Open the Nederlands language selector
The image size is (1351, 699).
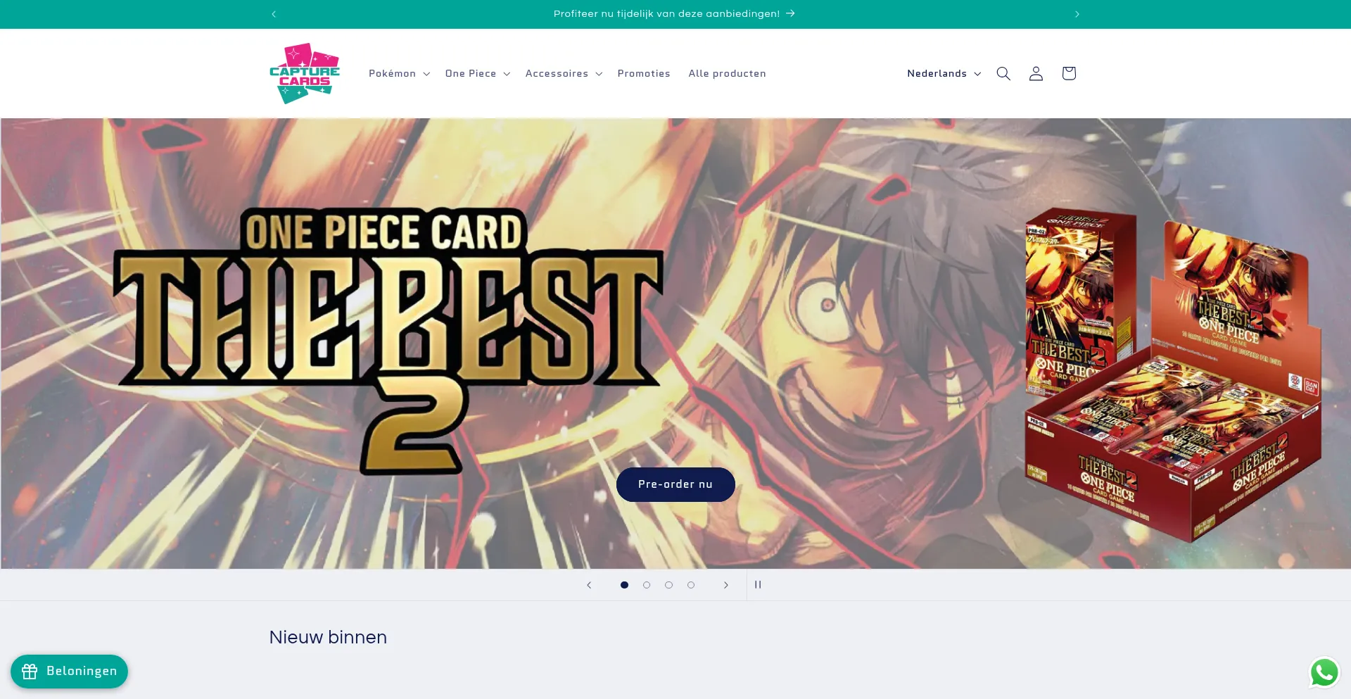pos(944,73)
